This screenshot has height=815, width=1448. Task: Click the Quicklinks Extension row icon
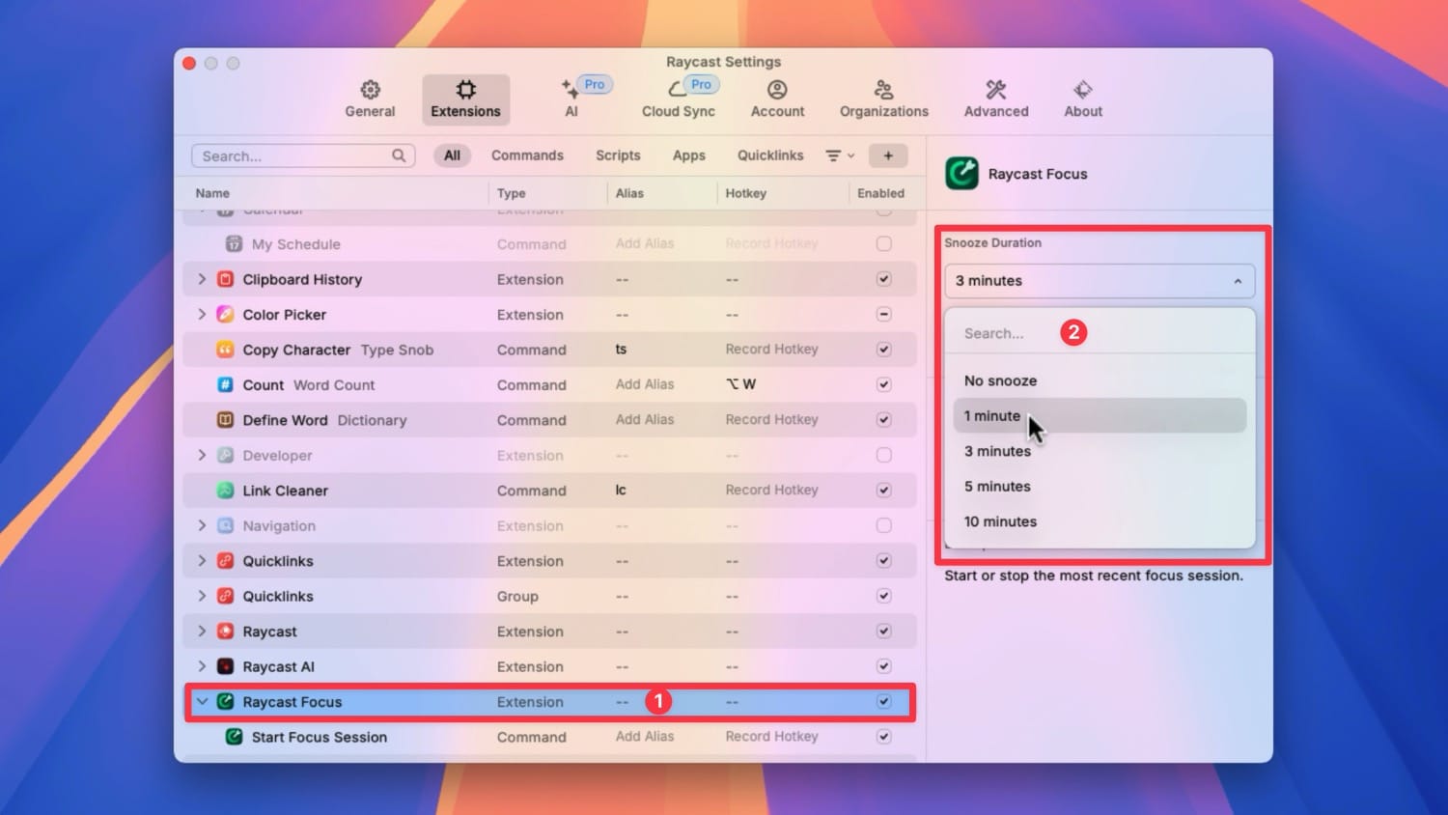pyautogui.click(x=225, y=561)
